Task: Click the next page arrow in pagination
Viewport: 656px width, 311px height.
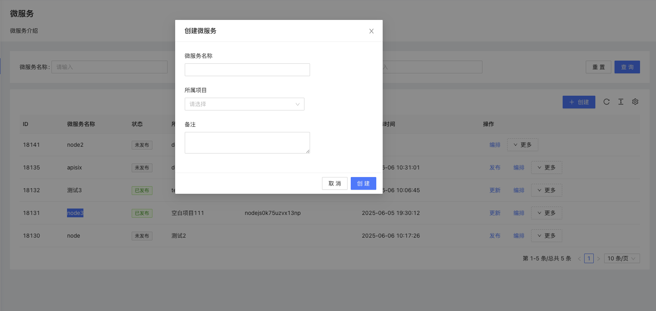Action: 598,258
